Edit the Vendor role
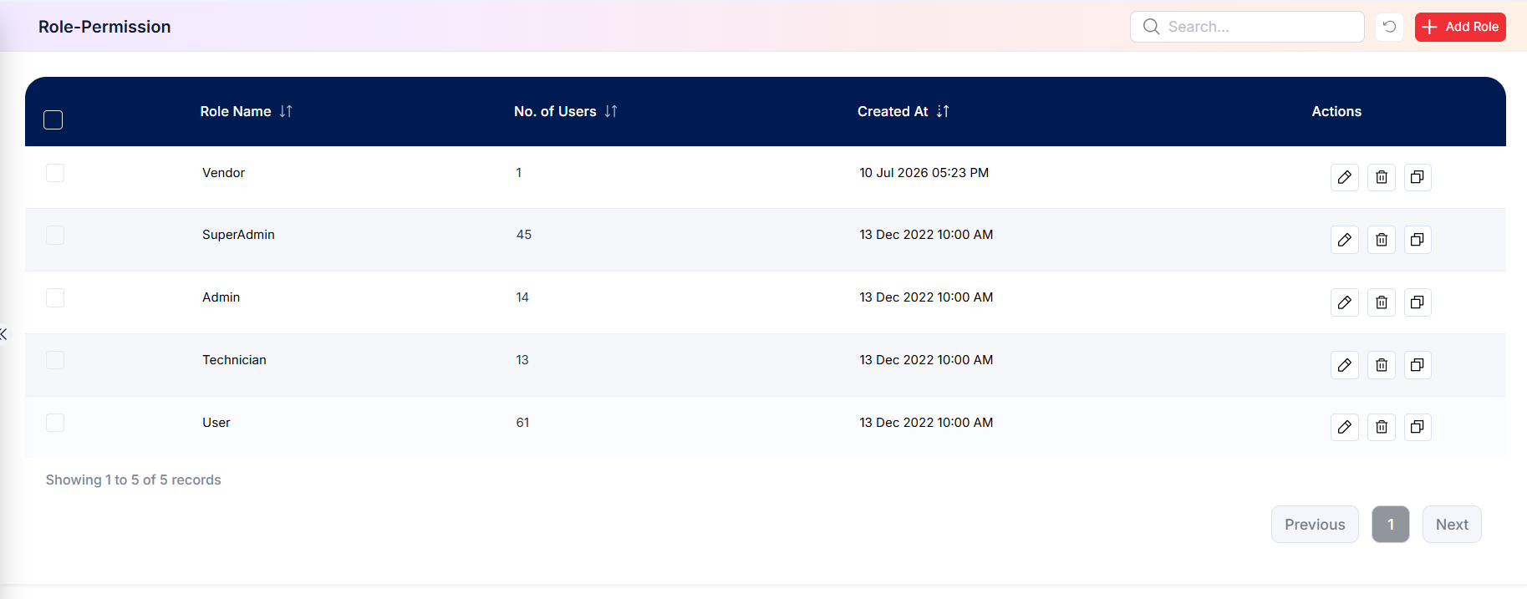The width and height of the screenshot is (1527, 599). [1344, 177]
